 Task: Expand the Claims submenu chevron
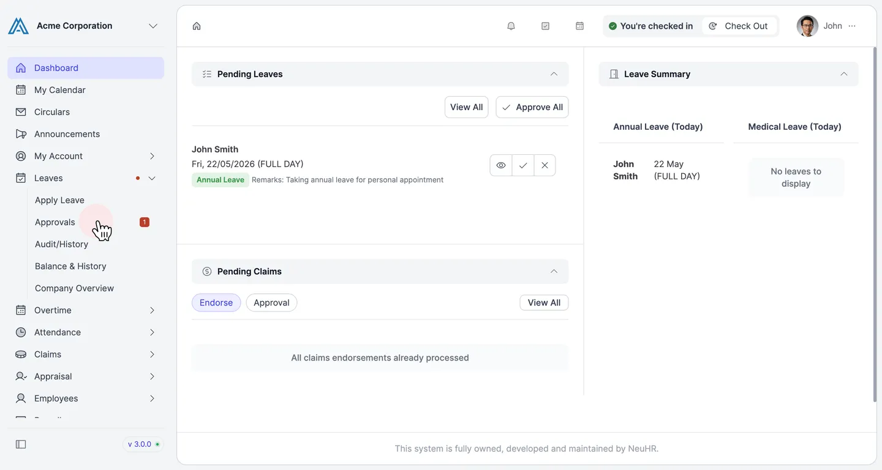tap(152, 354)
